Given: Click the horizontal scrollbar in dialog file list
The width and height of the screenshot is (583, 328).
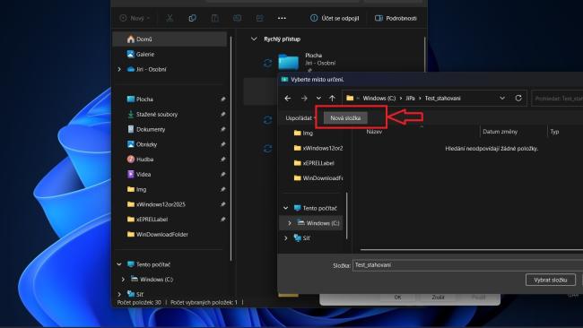Looking at the screenshot, I should point(472,250).
